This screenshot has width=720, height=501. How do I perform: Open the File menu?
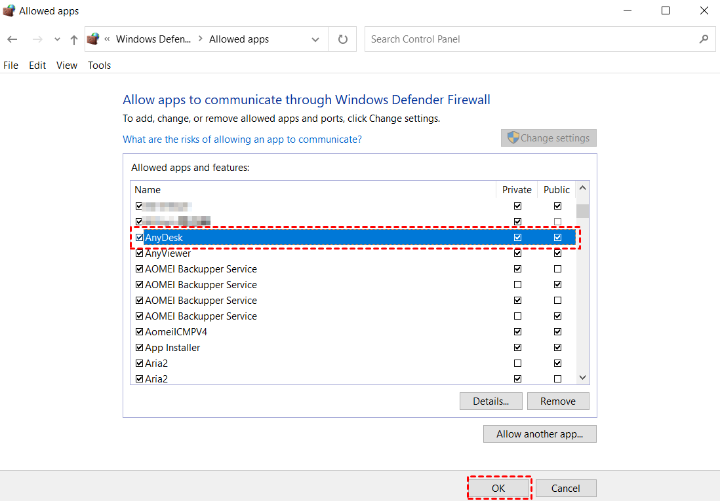10,65
